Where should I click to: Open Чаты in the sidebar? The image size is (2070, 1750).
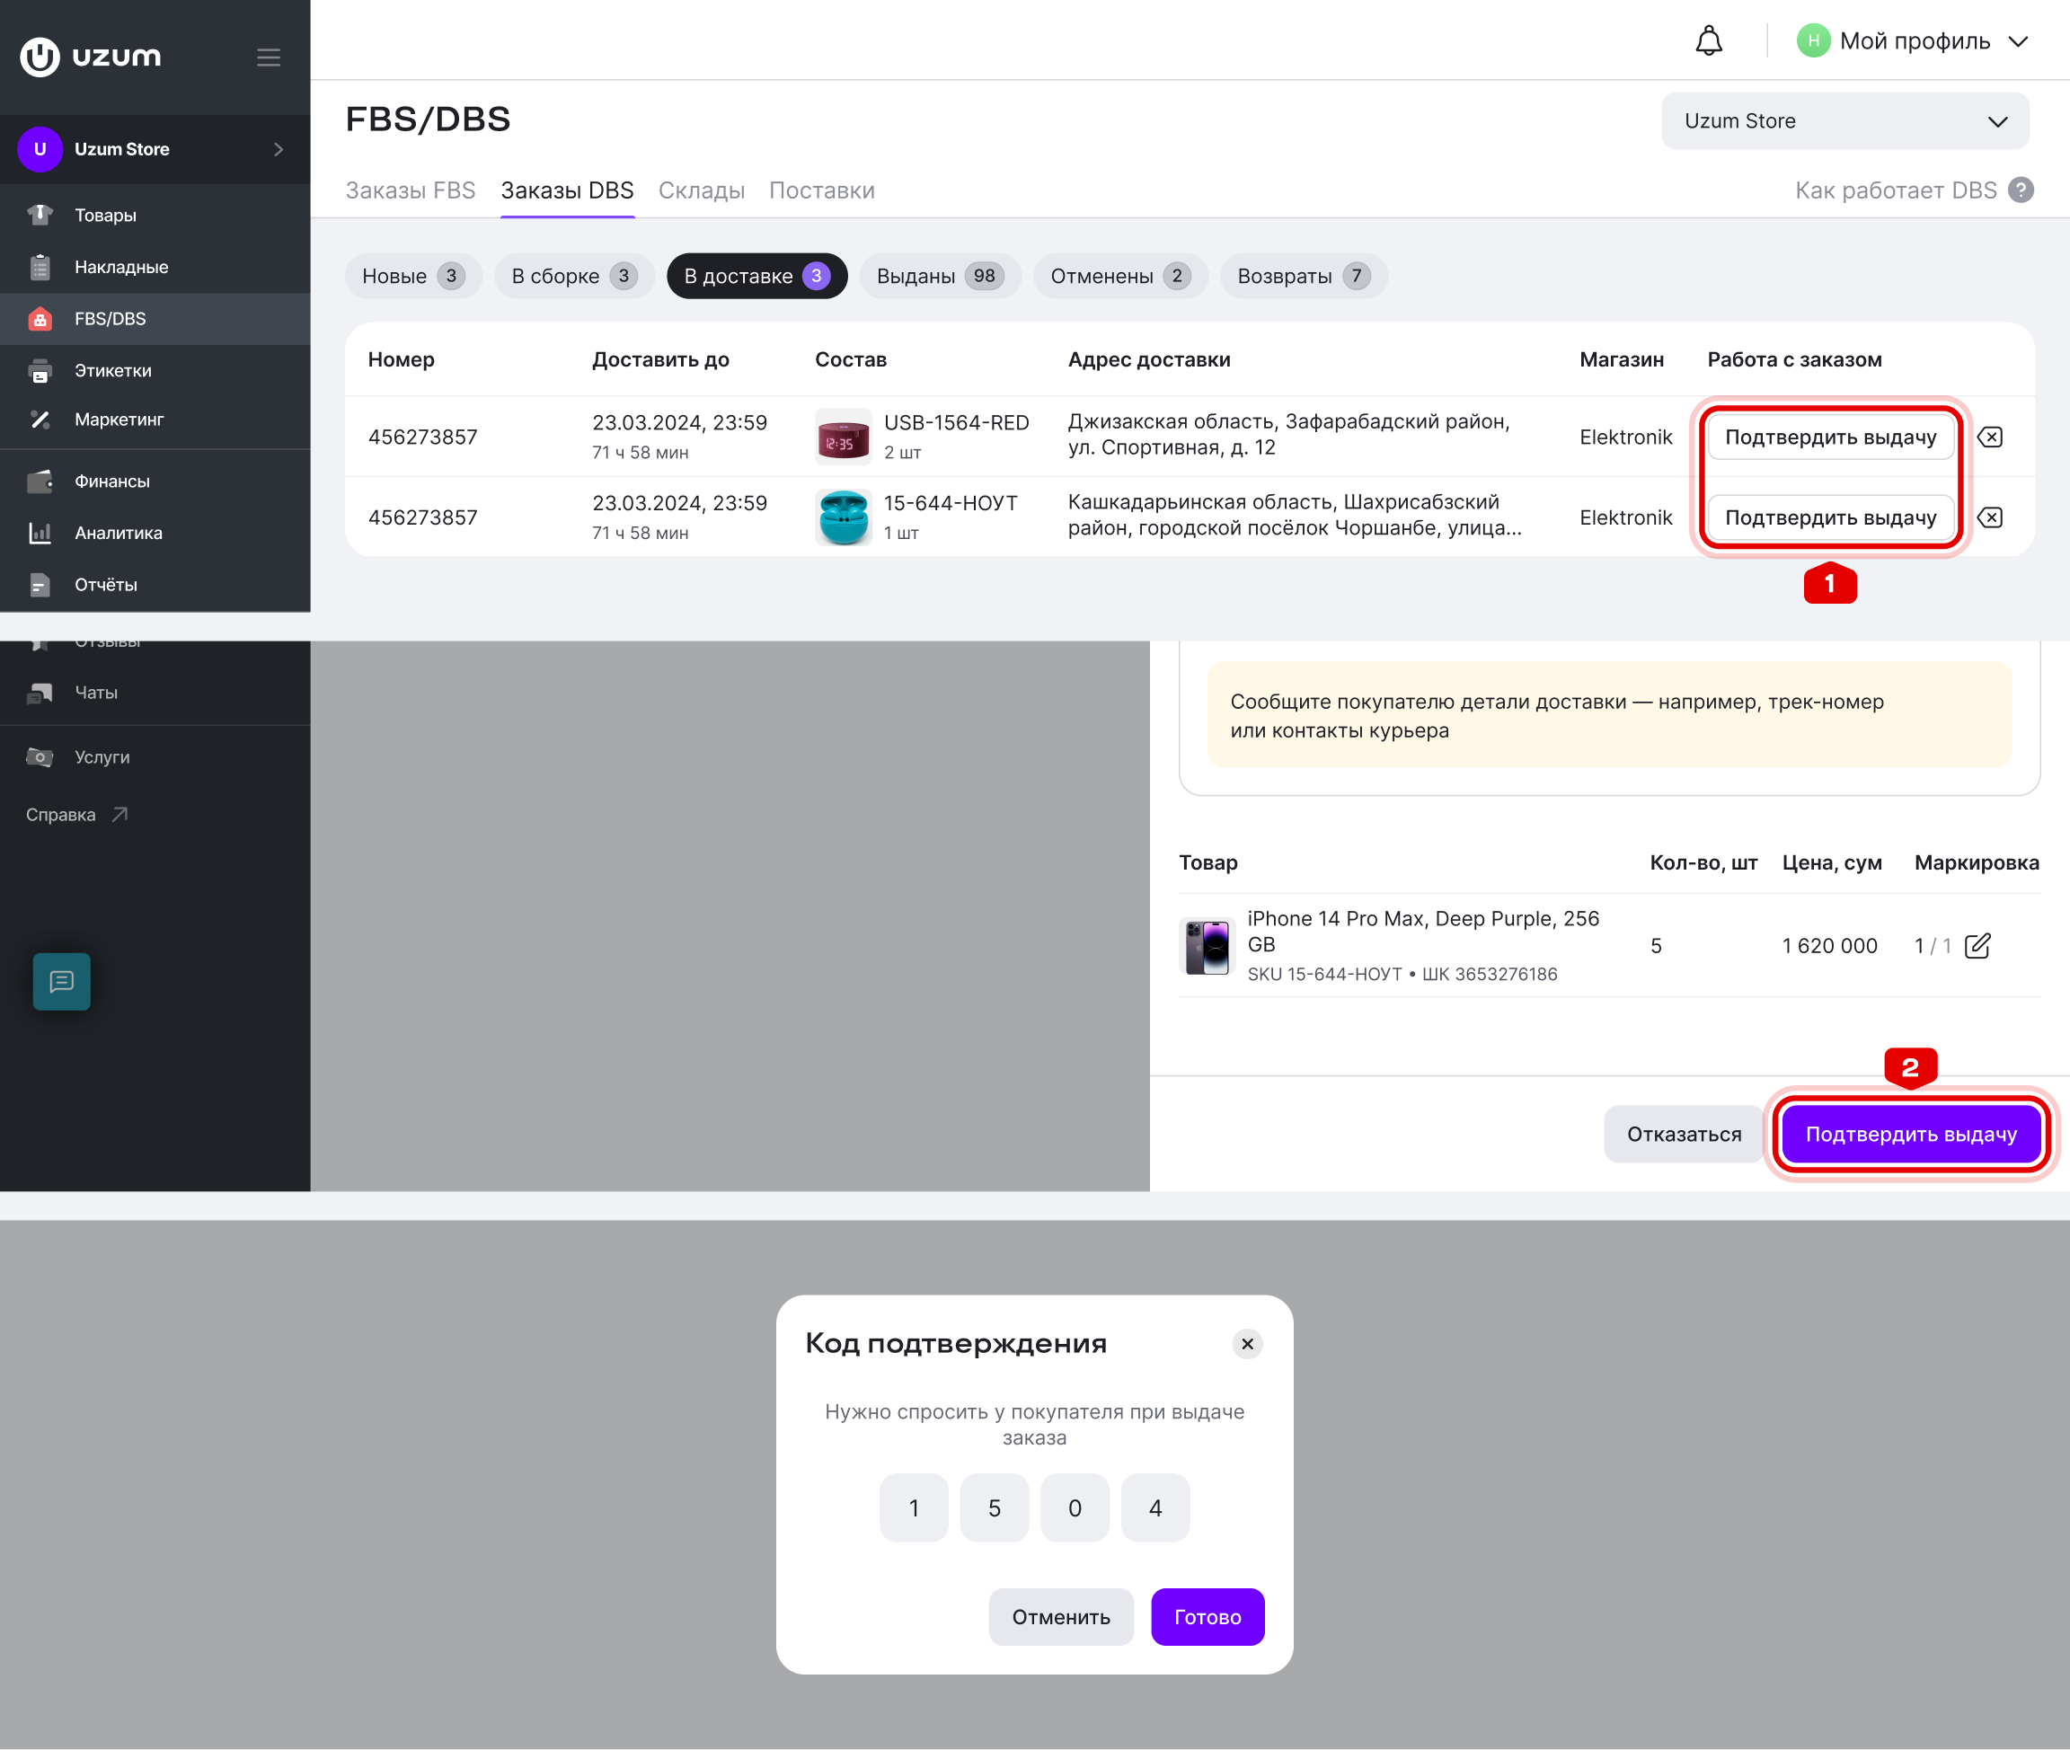155,693
